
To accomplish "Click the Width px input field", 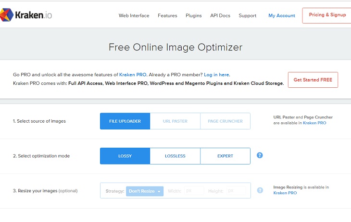I will [194, 191].
